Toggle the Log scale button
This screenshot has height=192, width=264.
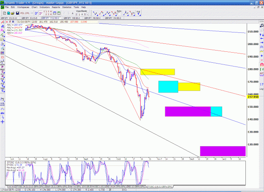click(261, 89)
